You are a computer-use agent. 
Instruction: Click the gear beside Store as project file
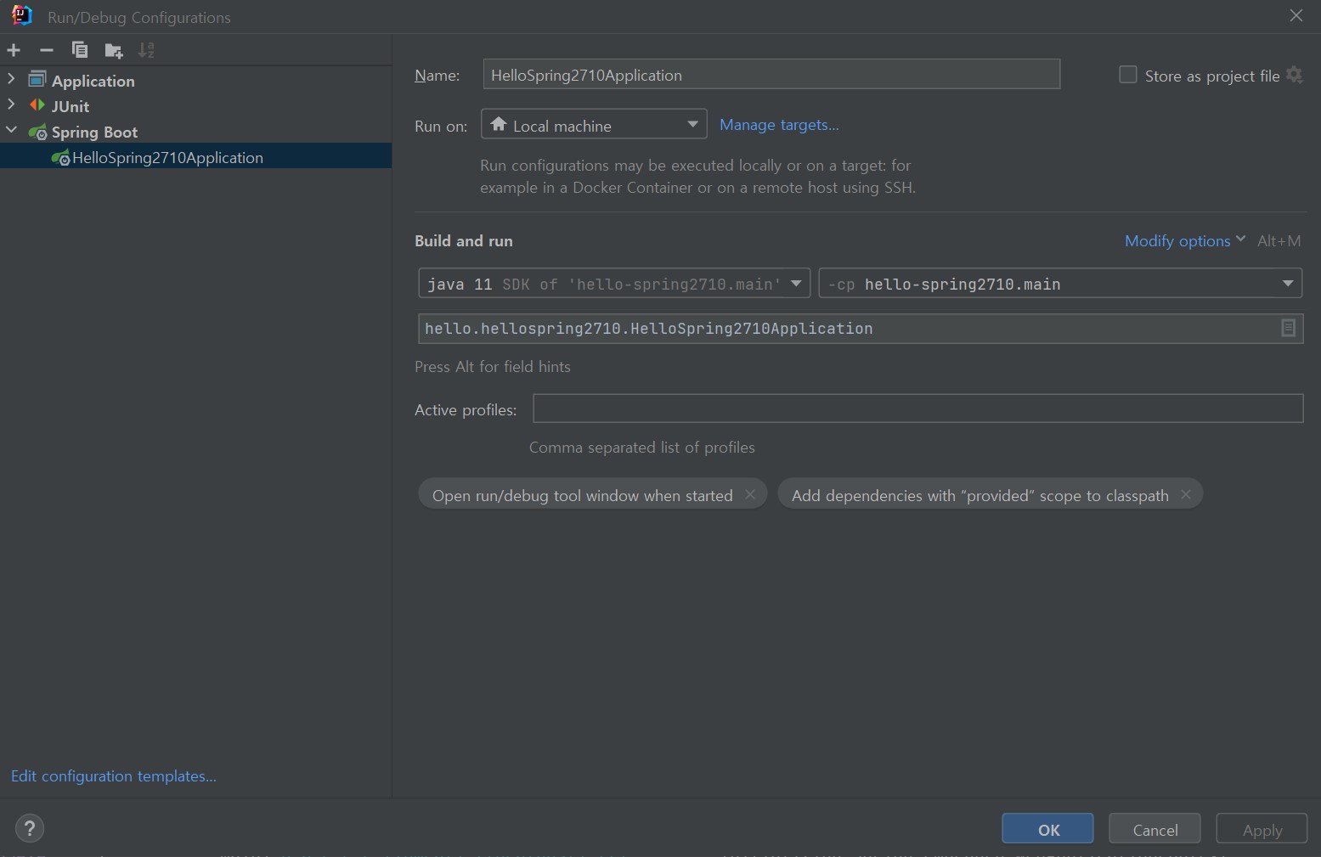1295,75
